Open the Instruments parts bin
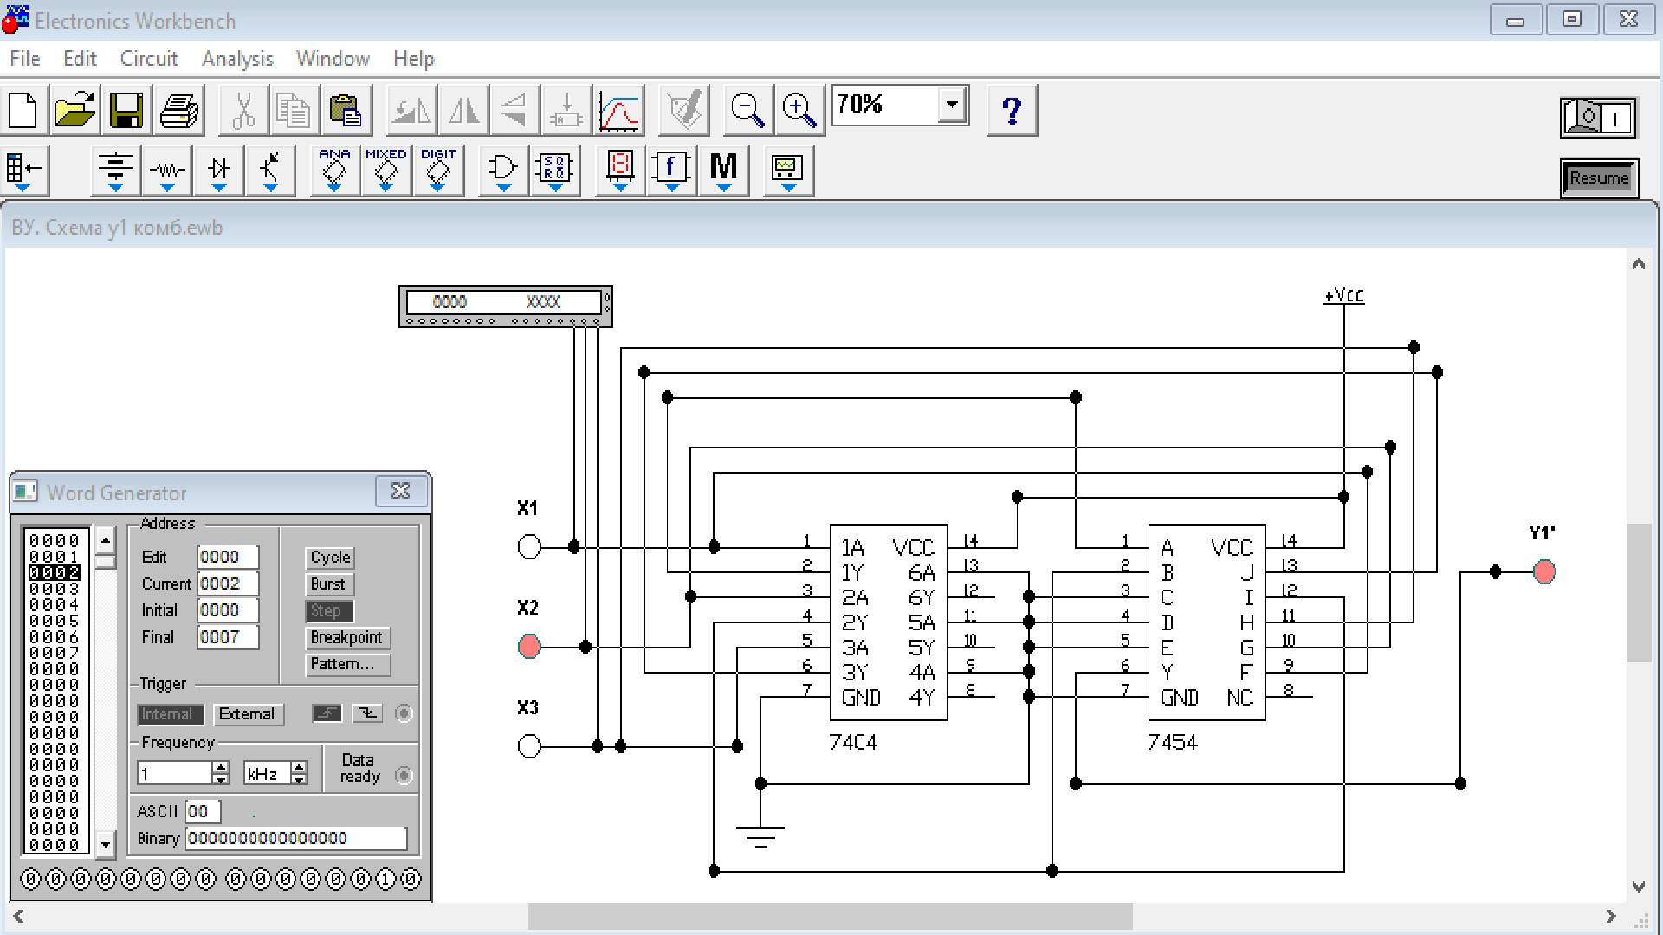 (787, 170)
